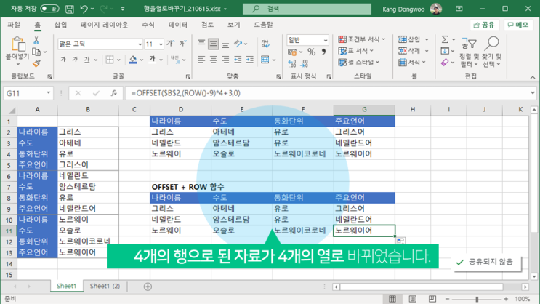This screenshot has height=304, width=540.
Task: Toggle Wrap Text
Action: click(x=265, y=44)
